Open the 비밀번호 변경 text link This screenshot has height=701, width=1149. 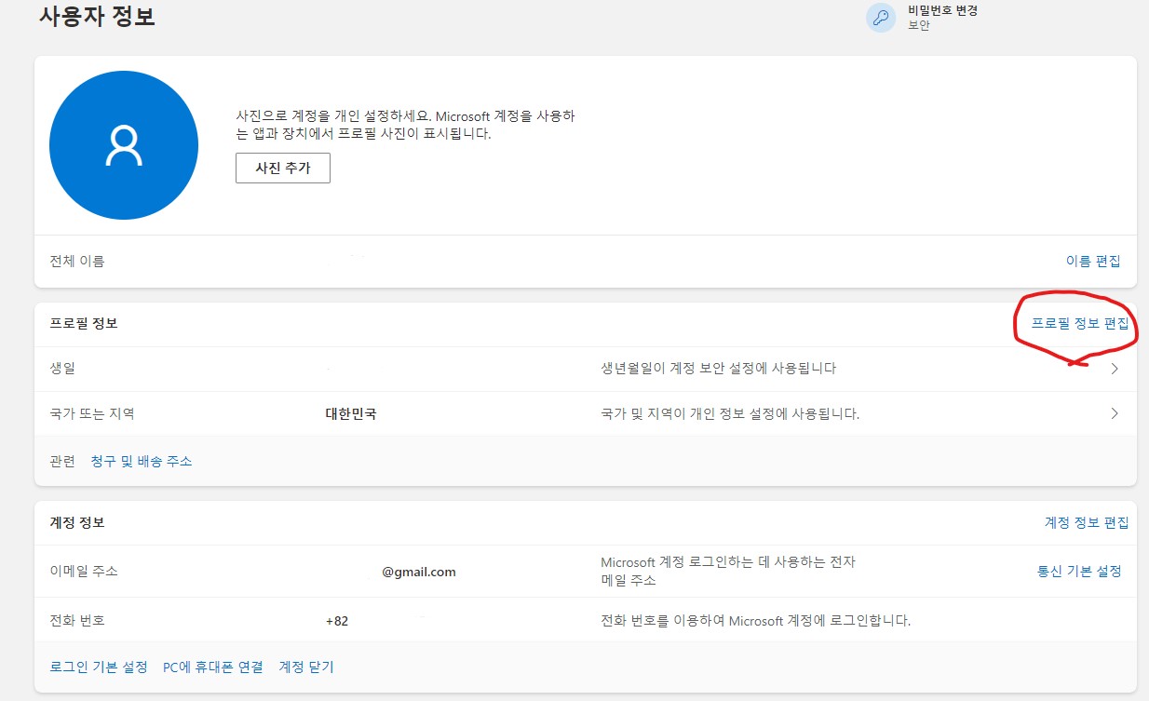[943, 10]
